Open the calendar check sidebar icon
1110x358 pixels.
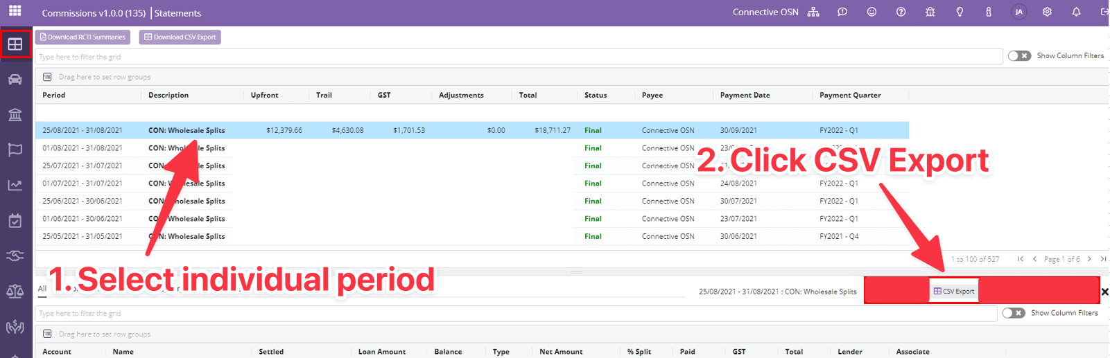coord(15,221)
